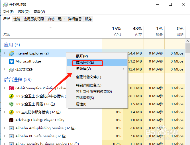Viewport: 190px width, 145px height.
Task: Switch to the 服务 tab
Action: coord(88,19)
